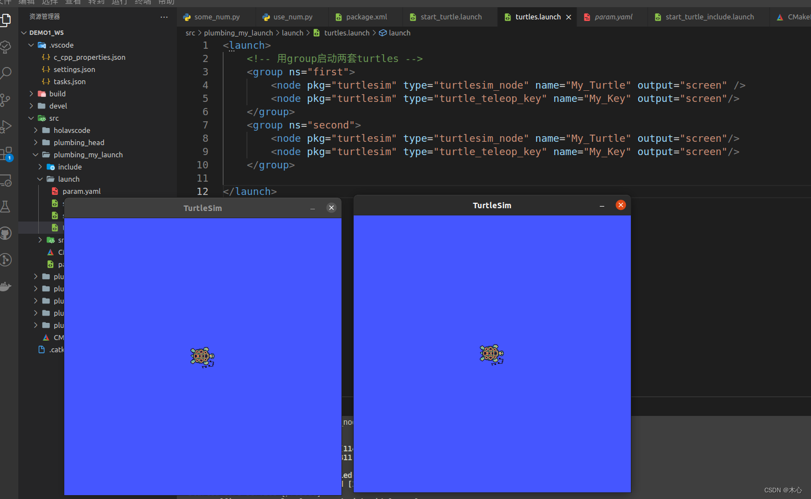This screenshot has width=811, height=499.
Task: Click the explorer panel more actions ellipsis
Action: tap(164, 17)
